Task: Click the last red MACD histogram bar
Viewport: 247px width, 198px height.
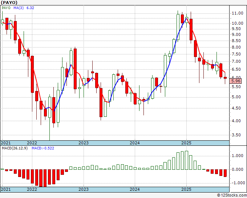Action: point(225,173)
